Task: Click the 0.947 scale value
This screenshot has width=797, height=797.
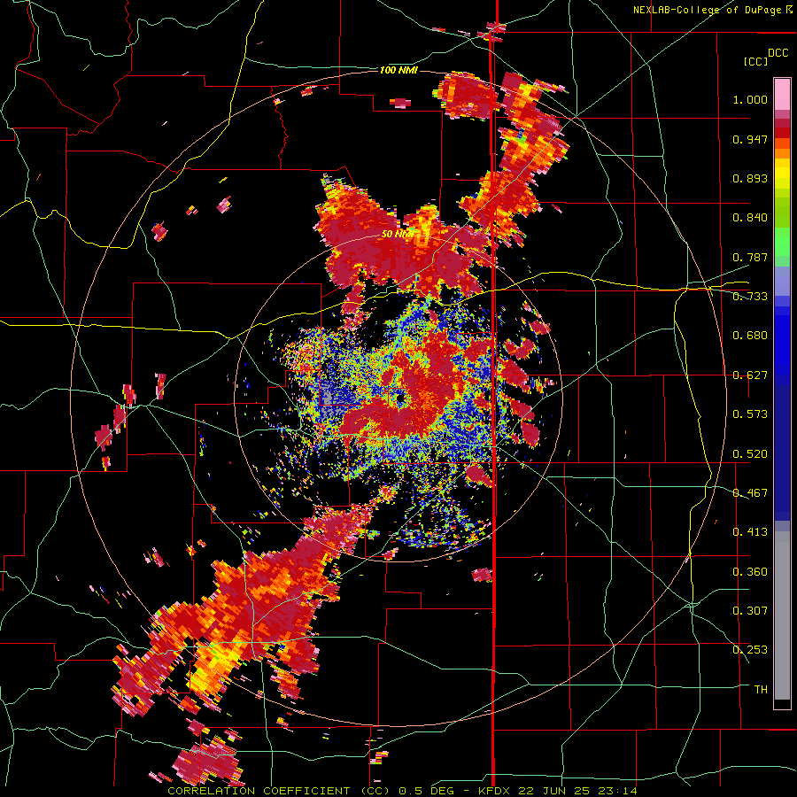Action: pos(750,139)
